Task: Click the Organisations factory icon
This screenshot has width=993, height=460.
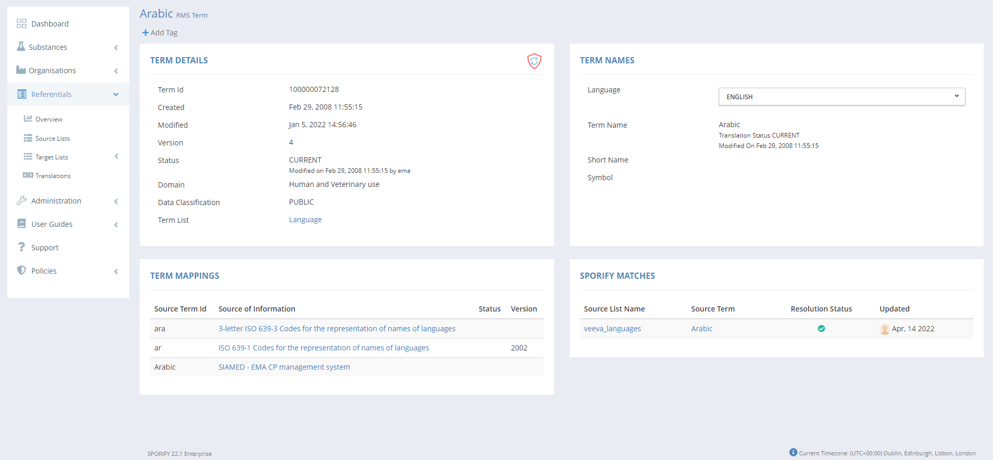Action: [21, 70]
